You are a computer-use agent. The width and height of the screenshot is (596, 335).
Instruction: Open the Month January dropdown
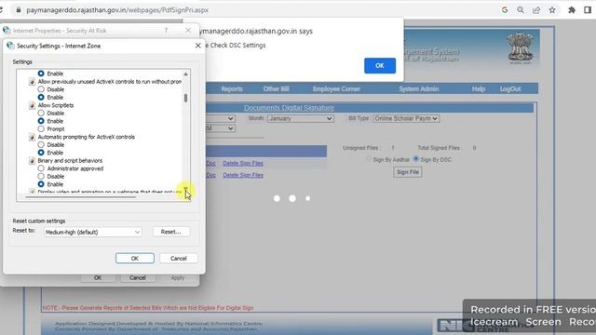coord(300,118)
